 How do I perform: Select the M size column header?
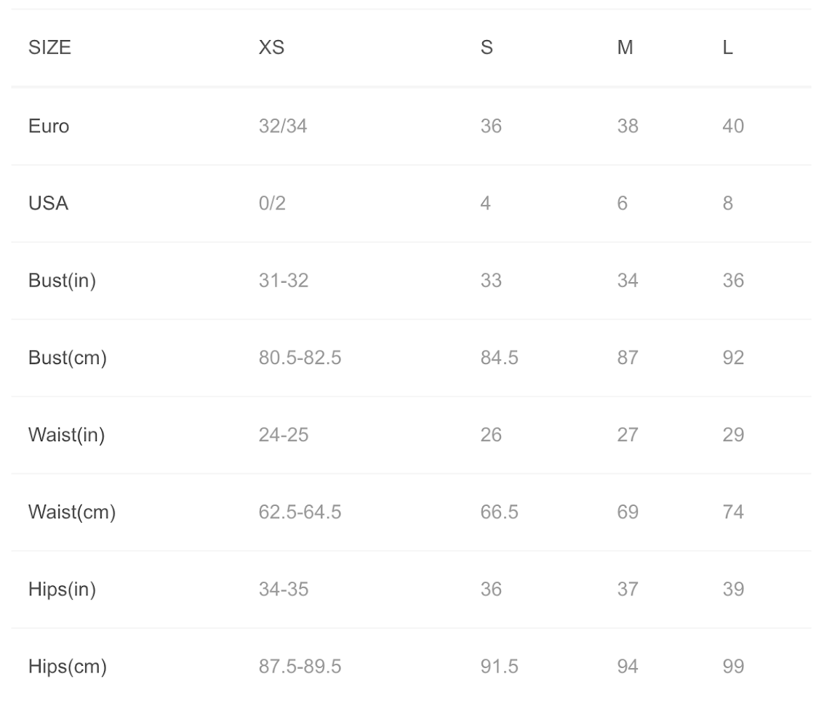coord(625,48)
